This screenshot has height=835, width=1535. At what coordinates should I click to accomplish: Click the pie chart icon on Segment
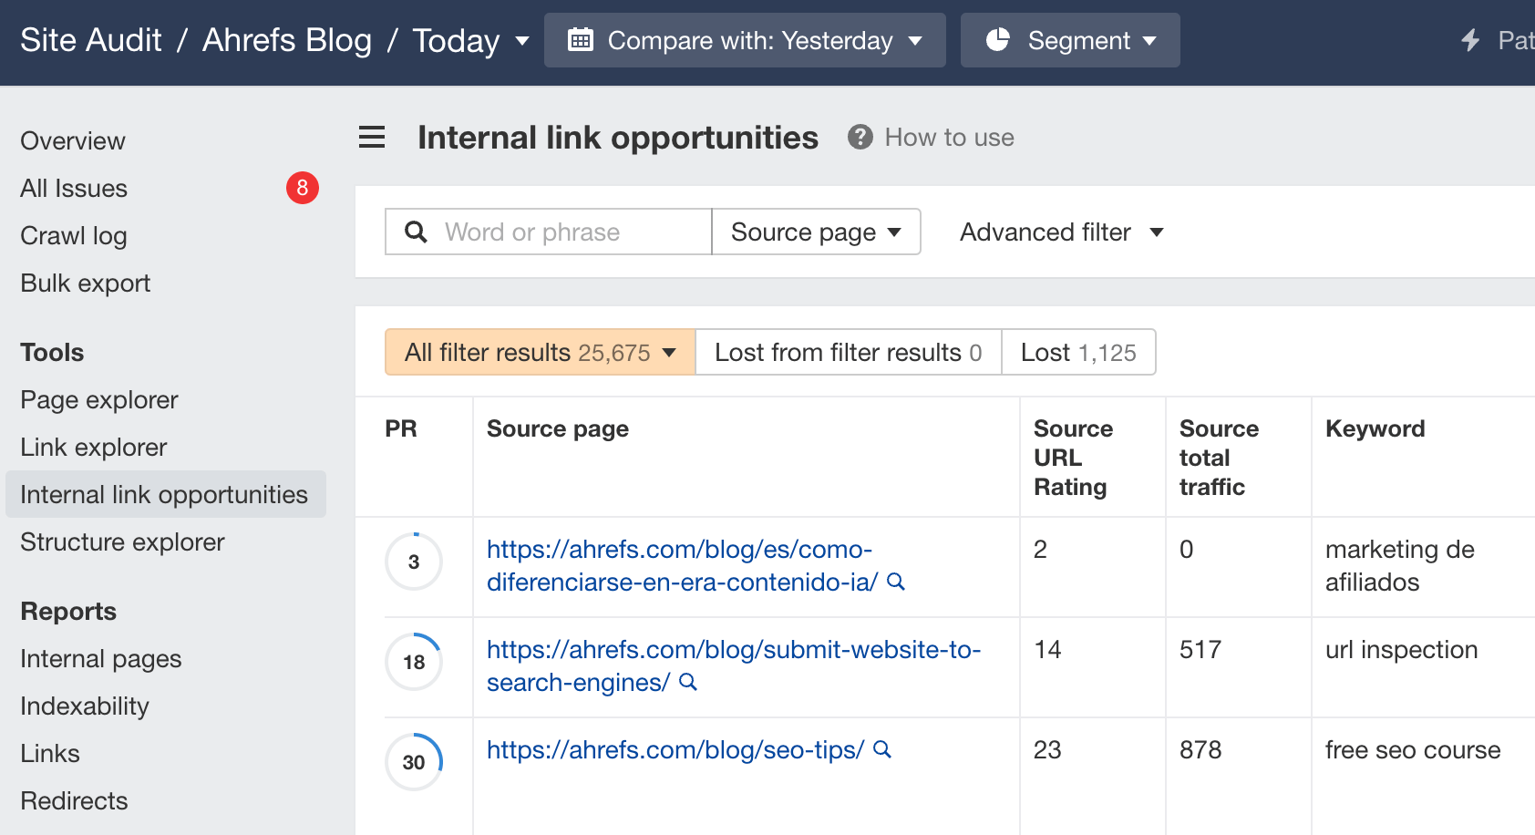(x=1000, y=40)
